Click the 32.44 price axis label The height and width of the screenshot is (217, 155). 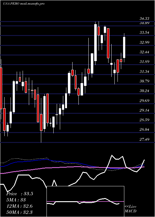[144, 52]
